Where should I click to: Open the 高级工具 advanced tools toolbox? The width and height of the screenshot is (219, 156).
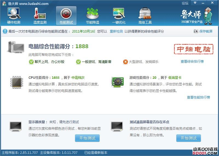145,16
